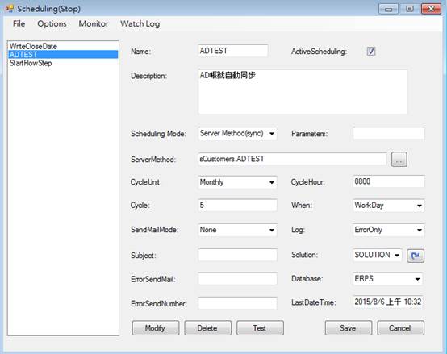Open the CycleUnit Monthly dropdown
The height and width of the screenshot is (354, 447).
238,182
